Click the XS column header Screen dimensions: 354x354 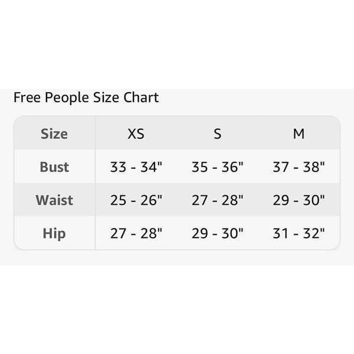[x=136, y=134]
